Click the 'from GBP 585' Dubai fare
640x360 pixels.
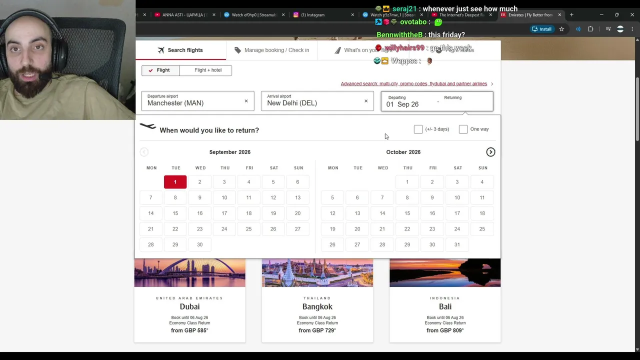click(189, 330)
